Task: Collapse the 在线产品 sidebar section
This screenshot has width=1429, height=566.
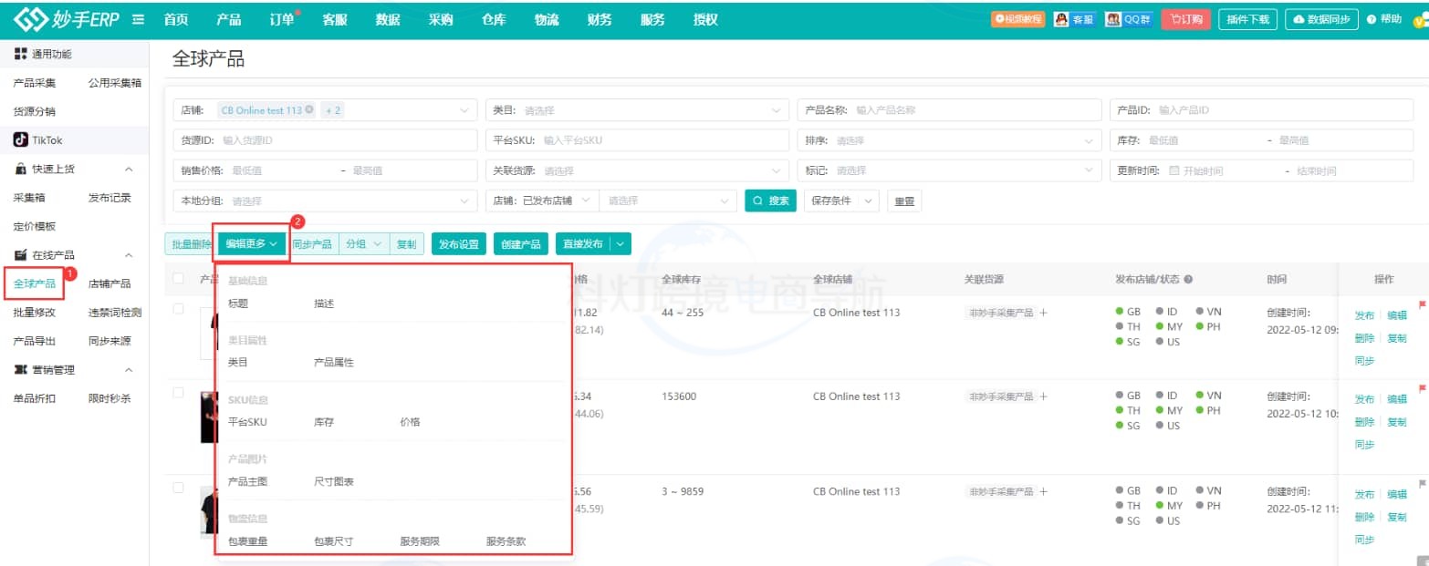Action: (x=129, y=255)
